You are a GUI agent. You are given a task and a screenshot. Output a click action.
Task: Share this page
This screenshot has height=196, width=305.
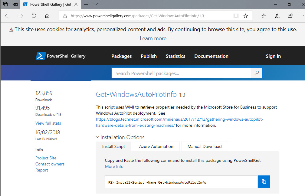[290, 16]
